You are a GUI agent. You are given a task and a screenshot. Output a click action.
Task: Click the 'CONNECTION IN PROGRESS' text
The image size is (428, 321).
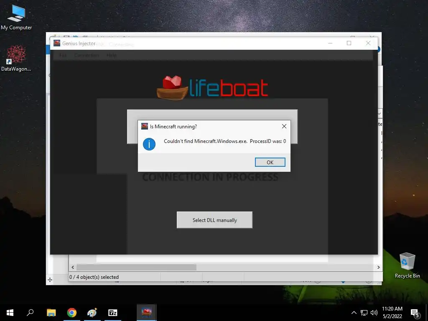click(x=211, y=177)
